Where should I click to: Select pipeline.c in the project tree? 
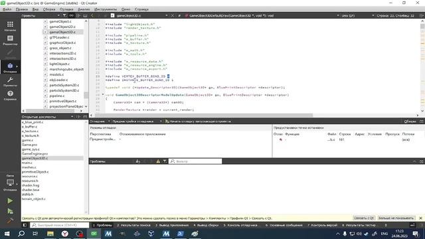57,96
